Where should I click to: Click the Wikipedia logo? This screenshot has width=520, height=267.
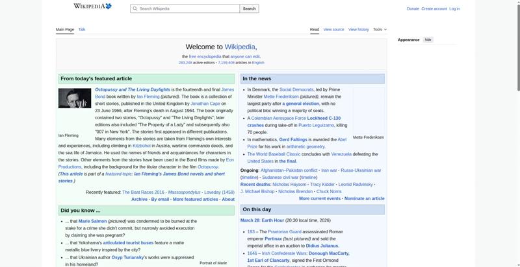92,6
